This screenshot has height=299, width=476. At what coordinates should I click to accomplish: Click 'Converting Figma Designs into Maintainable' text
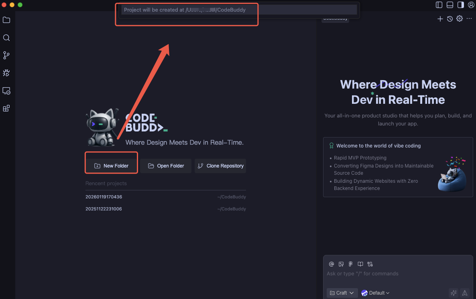384,166
